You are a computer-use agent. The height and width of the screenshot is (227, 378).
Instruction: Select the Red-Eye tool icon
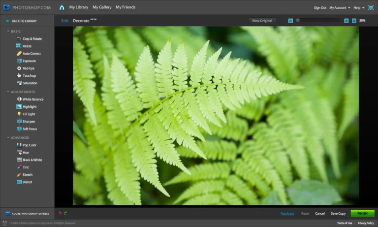[19, 68]
